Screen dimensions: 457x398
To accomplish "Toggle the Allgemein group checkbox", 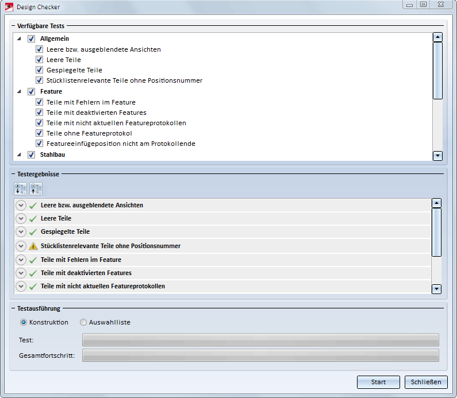I will click(31, 38).
